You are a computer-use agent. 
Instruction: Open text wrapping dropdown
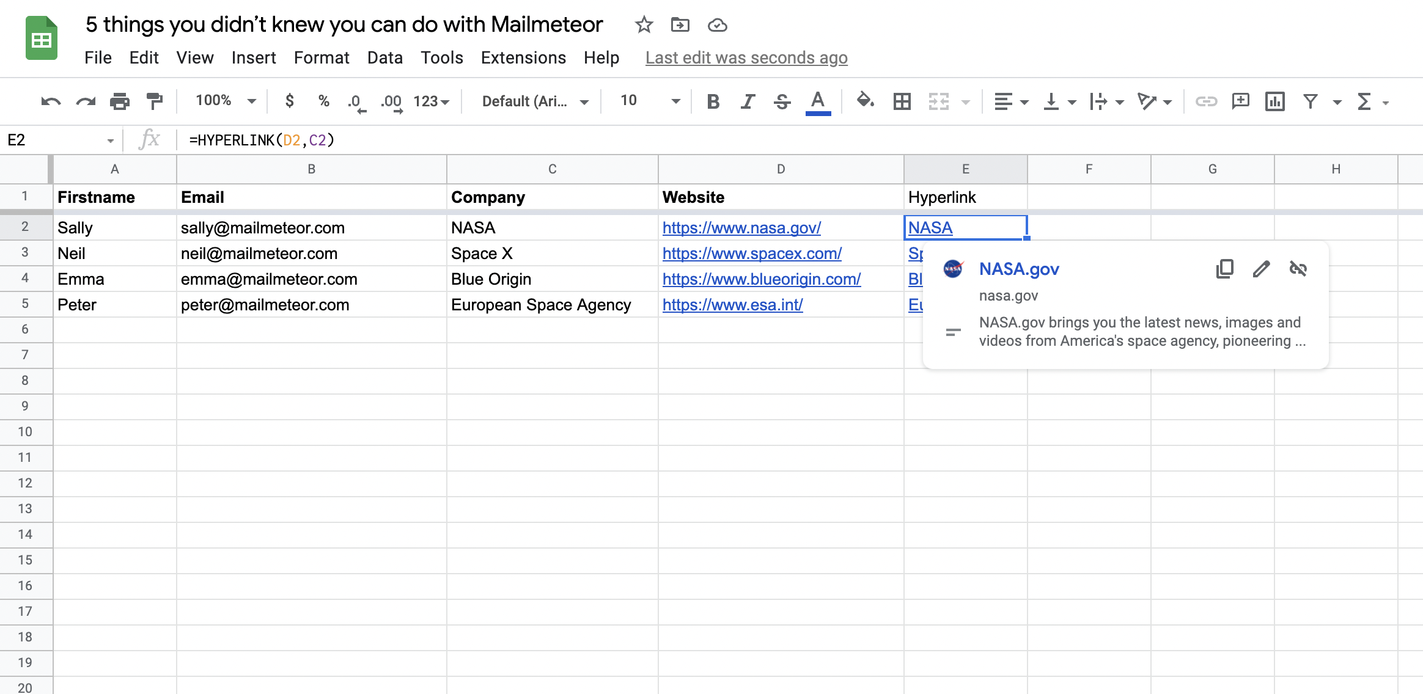tap(1106, 101)
